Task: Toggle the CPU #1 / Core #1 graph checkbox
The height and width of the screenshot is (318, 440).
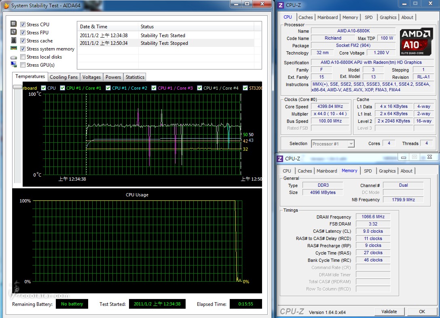Action: 63,88
